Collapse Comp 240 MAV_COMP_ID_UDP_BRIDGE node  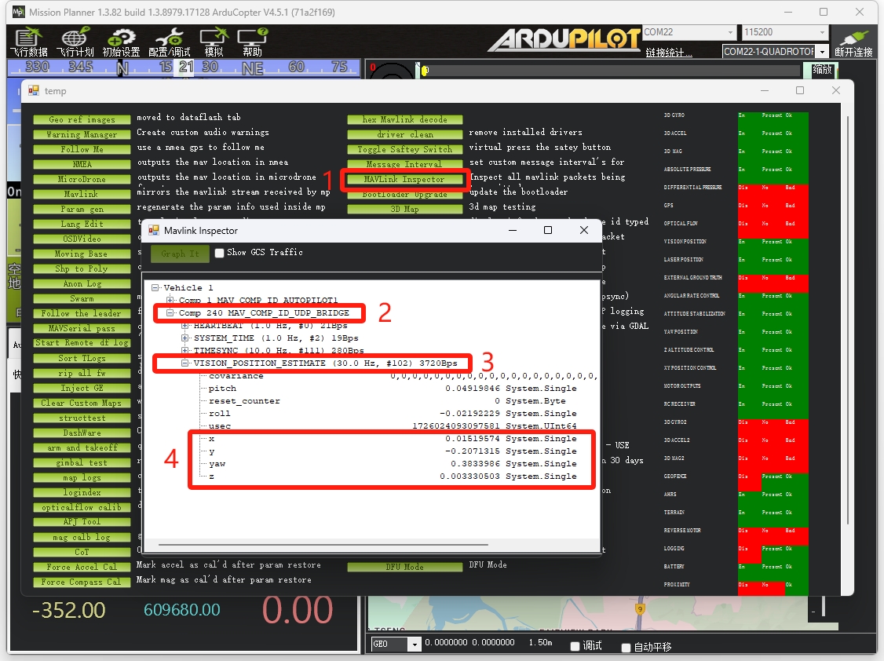click(x=170, y=312)
